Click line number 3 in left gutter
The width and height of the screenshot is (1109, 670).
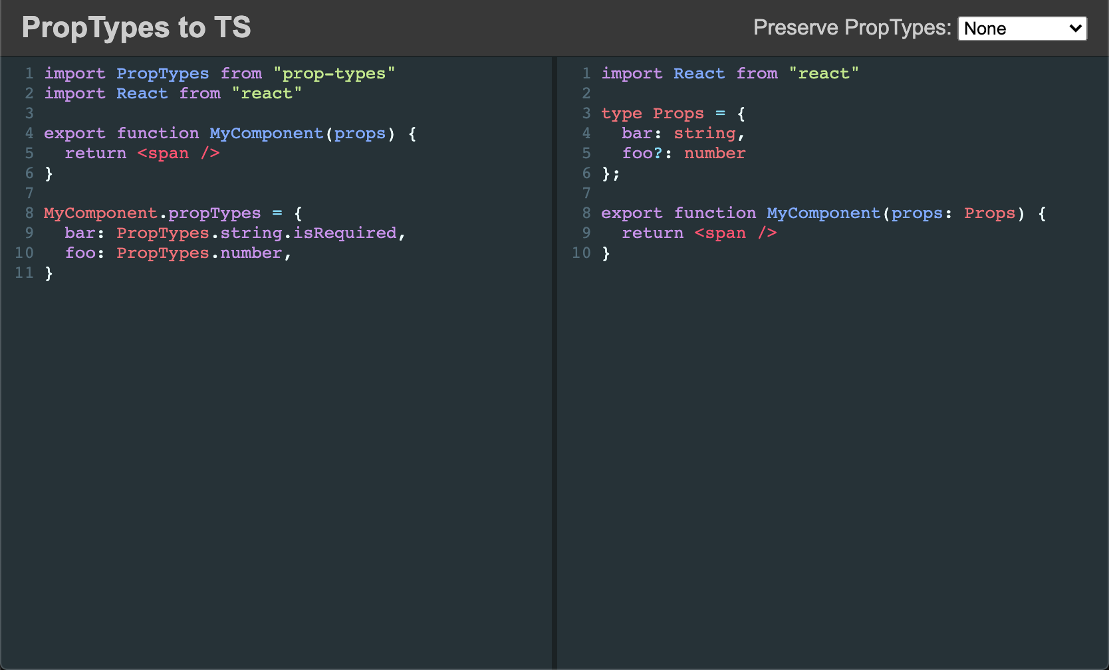29,113
